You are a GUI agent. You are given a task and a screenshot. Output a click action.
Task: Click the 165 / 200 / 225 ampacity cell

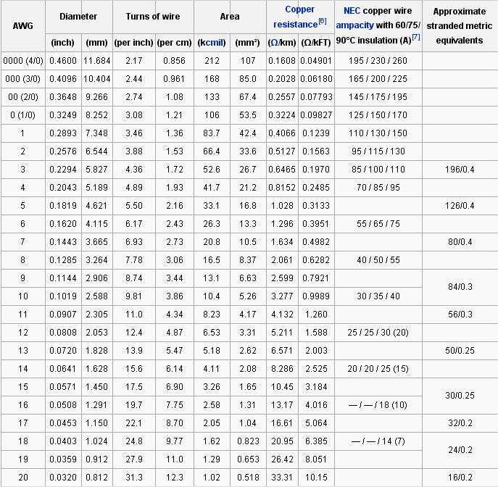378,79
